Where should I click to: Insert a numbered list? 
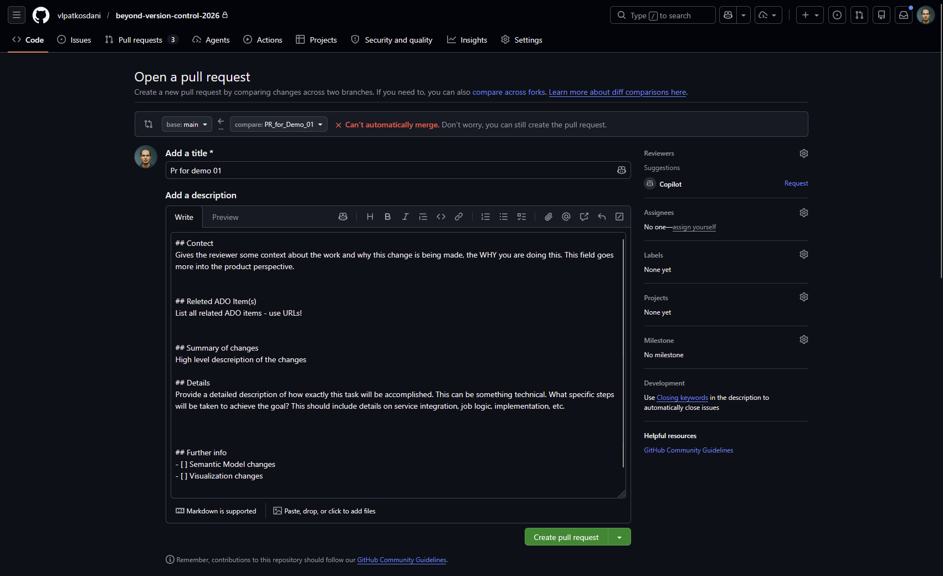[x=486, y=217]
